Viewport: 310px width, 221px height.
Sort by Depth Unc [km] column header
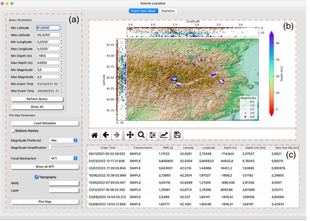(x=256, y=148)
